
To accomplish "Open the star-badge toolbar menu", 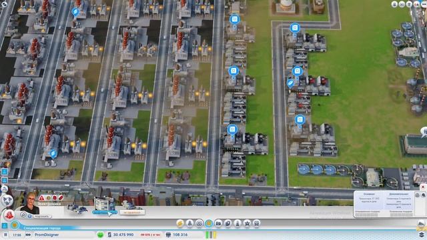I will pyautogui.click(x=247, y=223).
